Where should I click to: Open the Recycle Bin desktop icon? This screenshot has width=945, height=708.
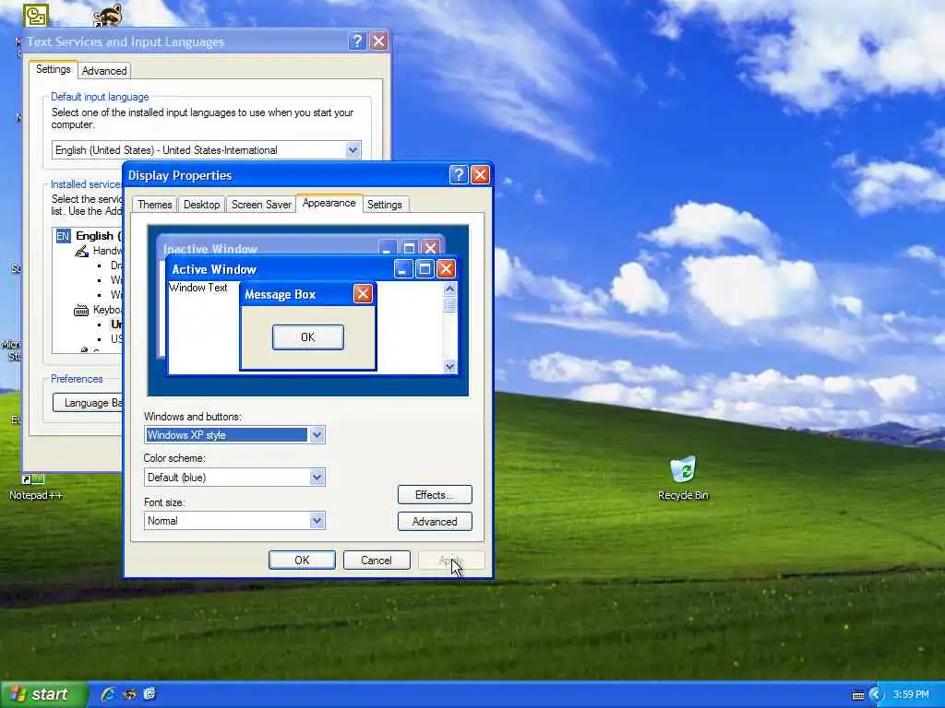pos(683,478)
